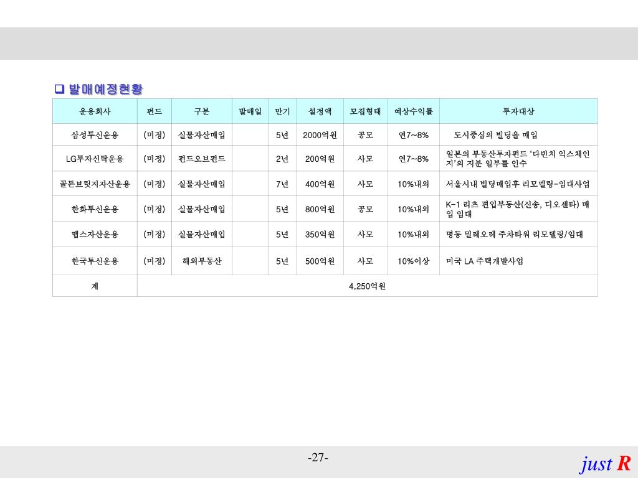Select 명동 밀레오레 주차타워 리모델링/임대 text
The height and width of the screenshot is (478, 638).
[514, 235]
